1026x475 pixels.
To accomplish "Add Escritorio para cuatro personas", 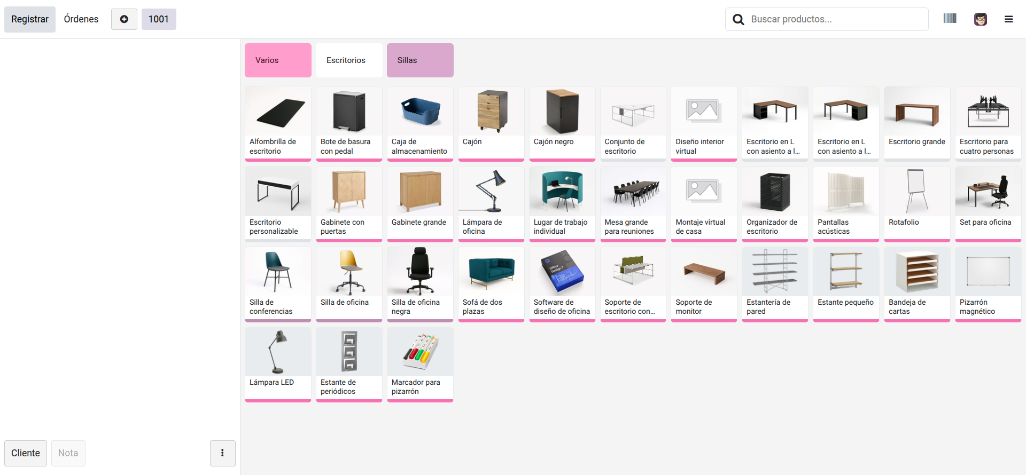I will 988,124.
